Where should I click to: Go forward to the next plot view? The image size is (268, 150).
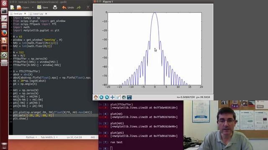pos(107,97)
